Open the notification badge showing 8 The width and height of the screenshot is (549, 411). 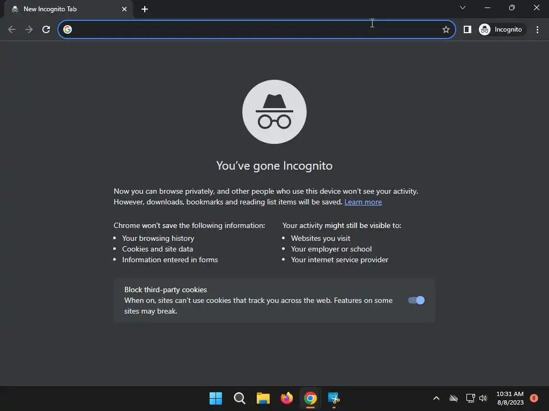[534, 398]
